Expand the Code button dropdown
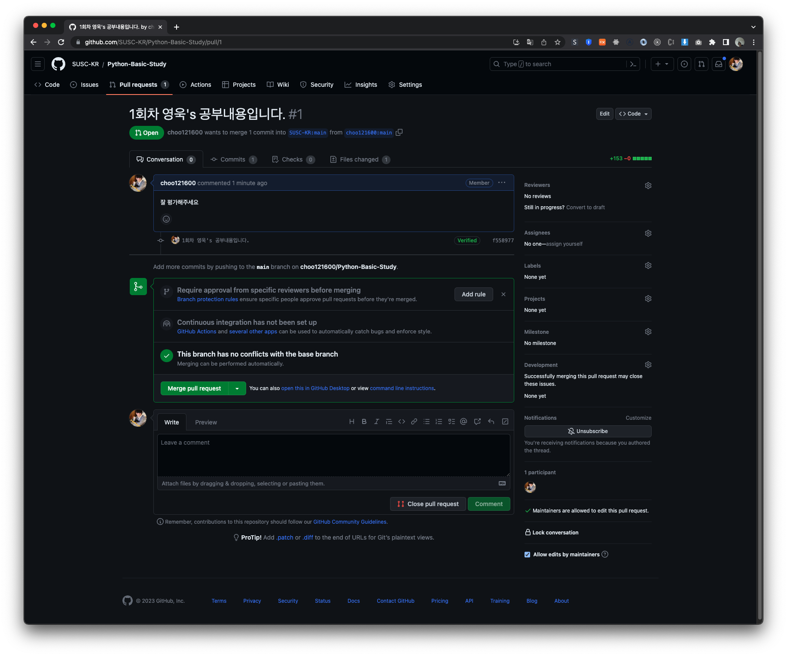787x656 pixels. click(x=645, y=114)
